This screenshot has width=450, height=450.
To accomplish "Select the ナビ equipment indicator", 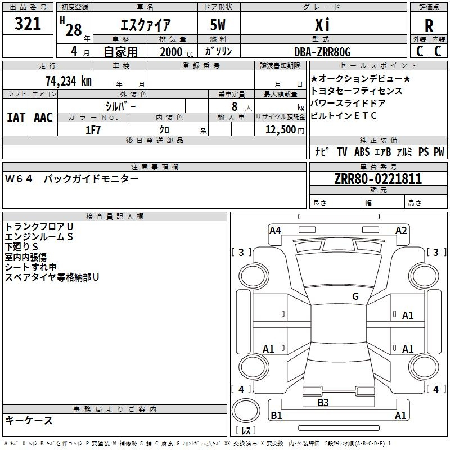I will click(322, 151).
